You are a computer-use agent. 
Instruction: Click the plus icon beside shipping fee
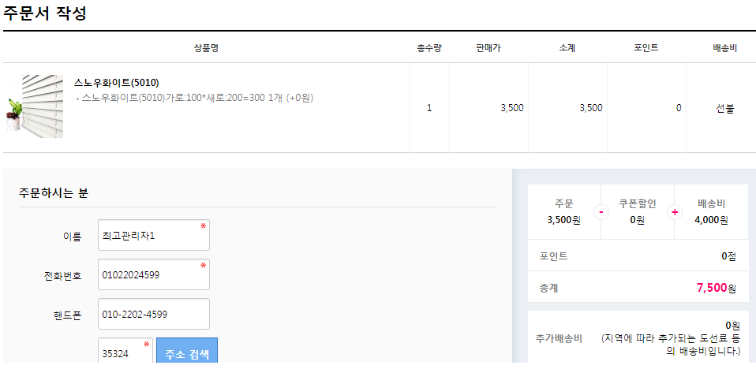(675, 212)
